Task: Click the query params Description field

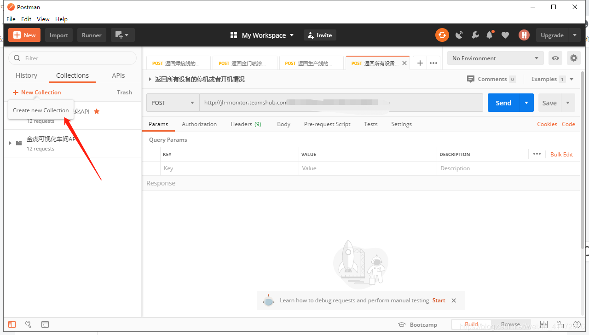Action: pyautogui.click(x=508, y=168)
